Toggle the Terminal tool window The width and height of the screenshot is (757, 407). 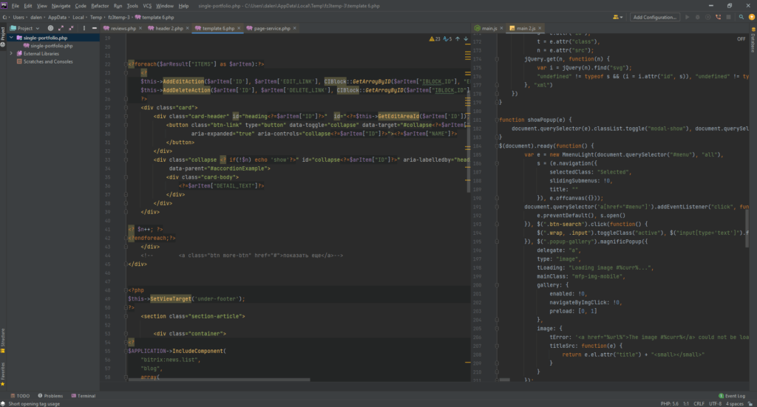(83, 396)
